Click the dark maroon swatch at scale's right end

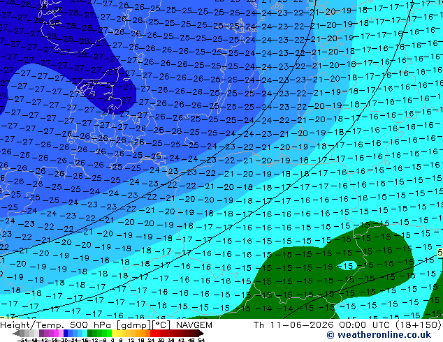[201, 333]
